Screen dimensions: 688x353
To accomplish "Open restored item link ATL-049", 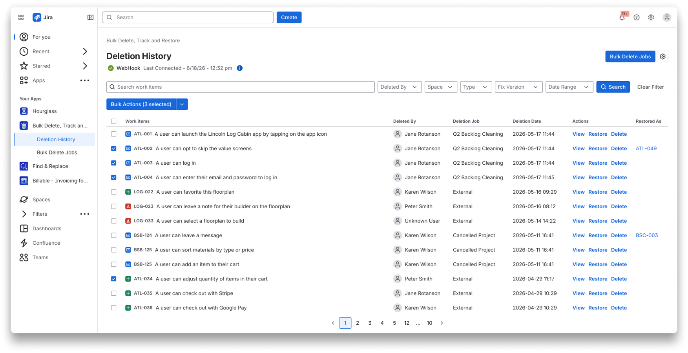I will tap(646, 149).
